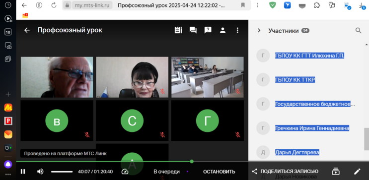The image size is (369, 180).
Task: Select the participant tile with letter Г
Action: tap(208, 121)
